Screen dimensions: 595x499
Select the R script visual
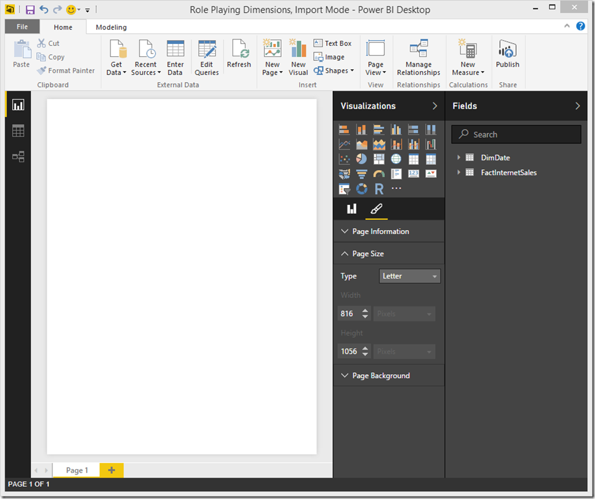(x=379, y=189)
